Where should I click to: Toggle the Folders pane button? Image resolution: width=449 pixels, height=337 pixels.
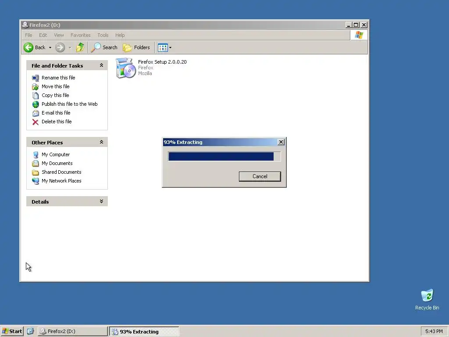click(x=136, y=47)
